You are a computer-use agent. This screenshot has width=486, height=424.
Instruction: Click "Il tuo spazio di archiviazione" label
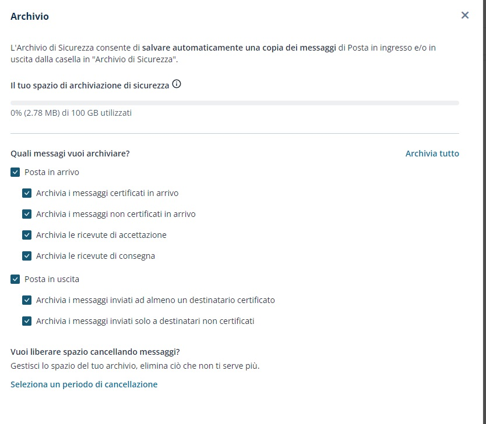(90, 85)
